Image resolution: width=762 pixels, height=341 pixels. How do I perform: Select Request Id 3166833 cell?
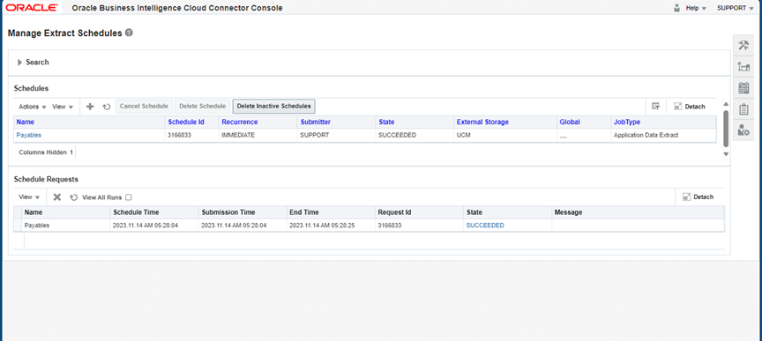(x=389, y=226)
